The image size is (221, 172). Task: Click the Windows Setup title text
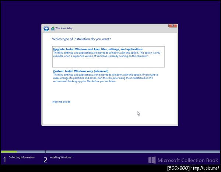tap(64, 28)
